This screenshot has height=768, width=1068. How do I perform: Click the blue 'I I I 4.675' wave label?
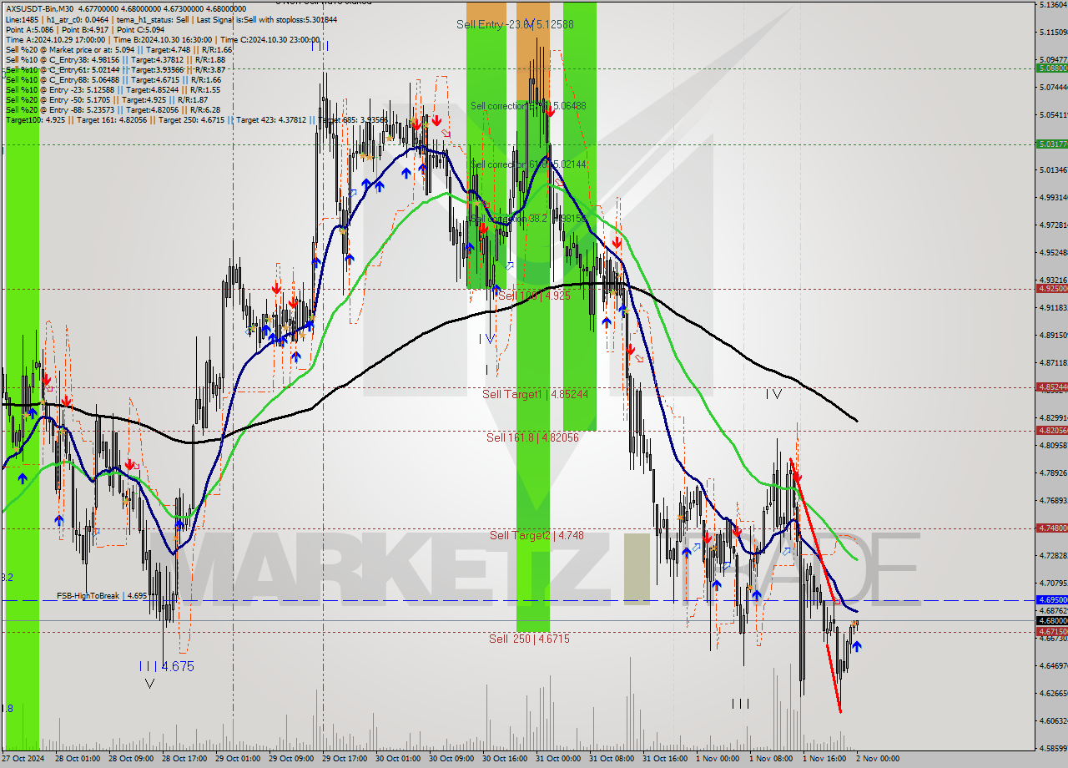tap(166, 667)
